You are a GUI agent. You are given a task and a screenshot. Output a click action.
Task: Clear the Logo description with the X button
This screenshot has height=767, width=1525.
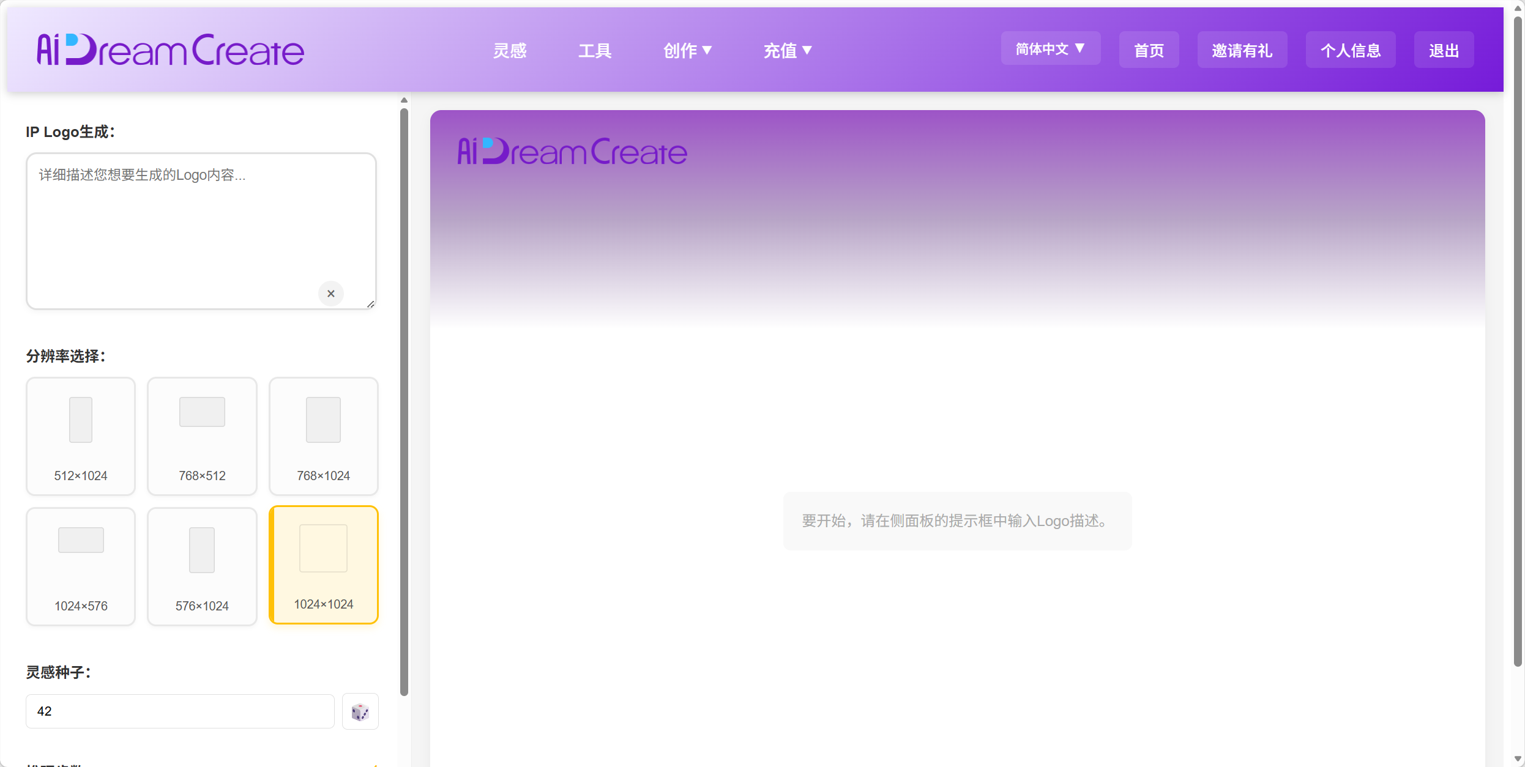pyautogui.click(x=331, y=294)
